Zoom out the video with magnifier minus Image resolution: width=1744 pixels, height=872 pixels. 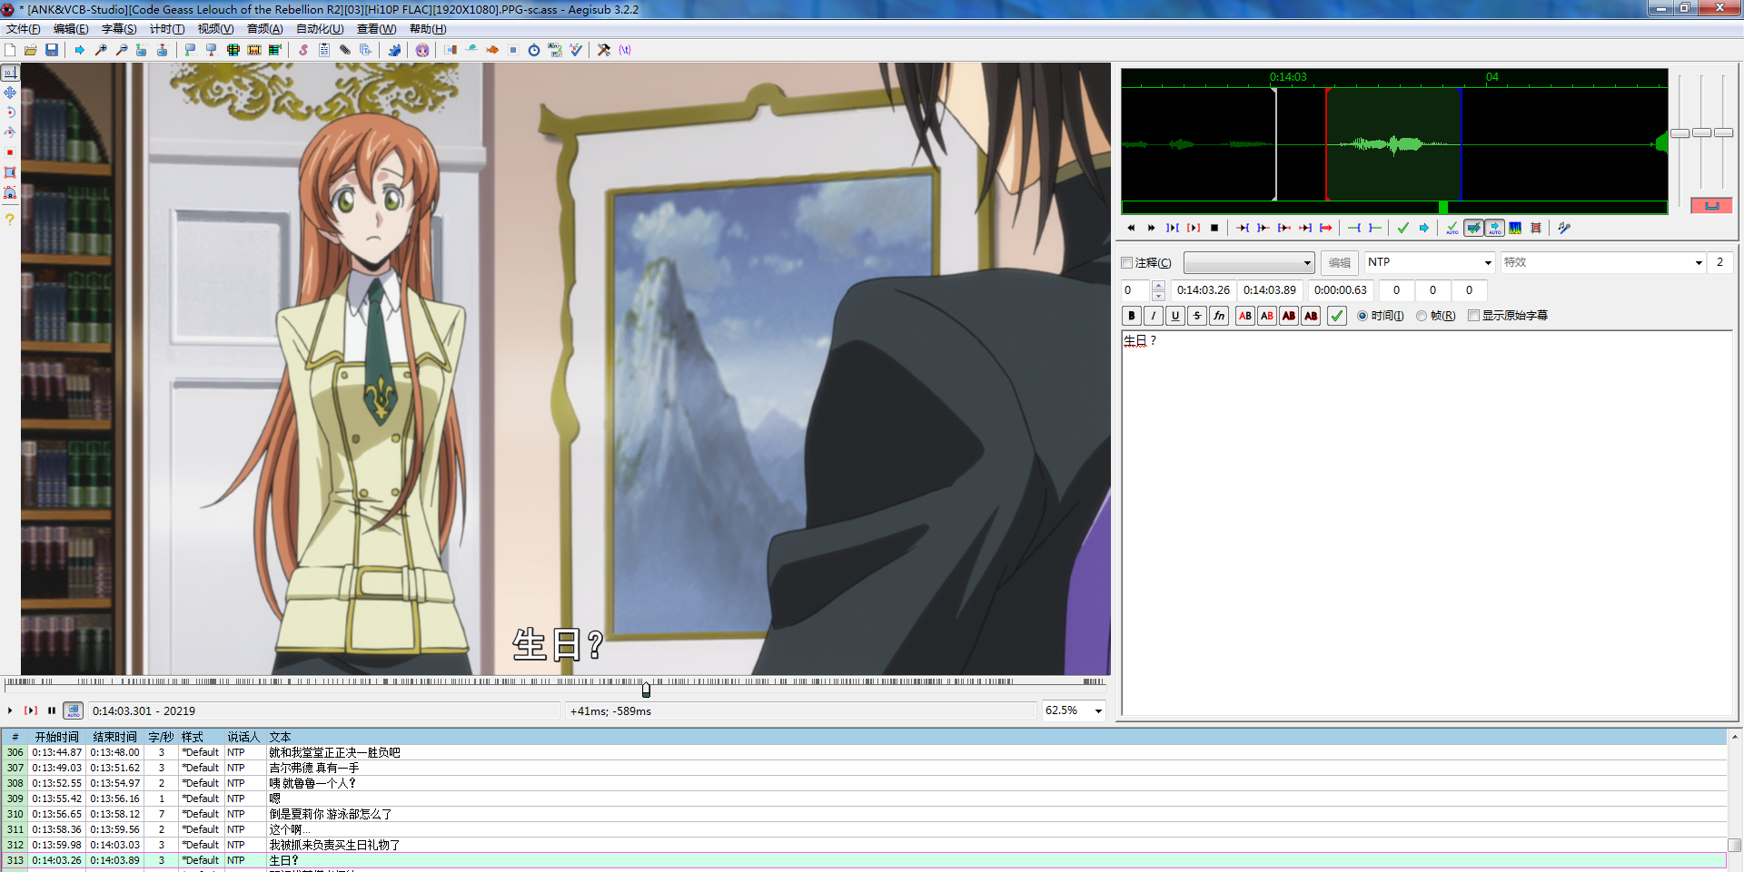coord(122,50)
